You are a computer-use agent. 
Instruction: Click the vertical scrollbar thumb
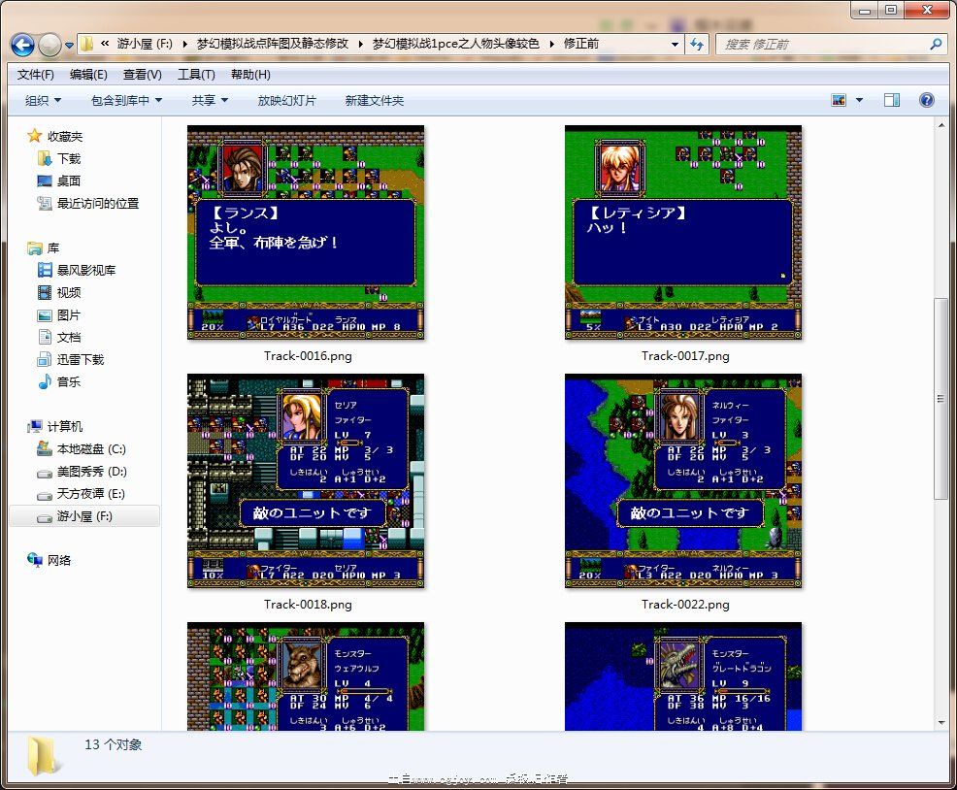(940, 398)
